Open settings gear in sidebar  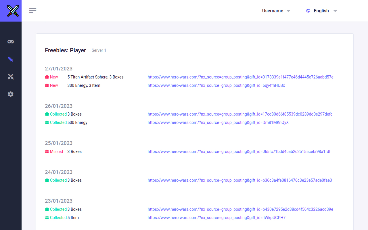[11, 94]
